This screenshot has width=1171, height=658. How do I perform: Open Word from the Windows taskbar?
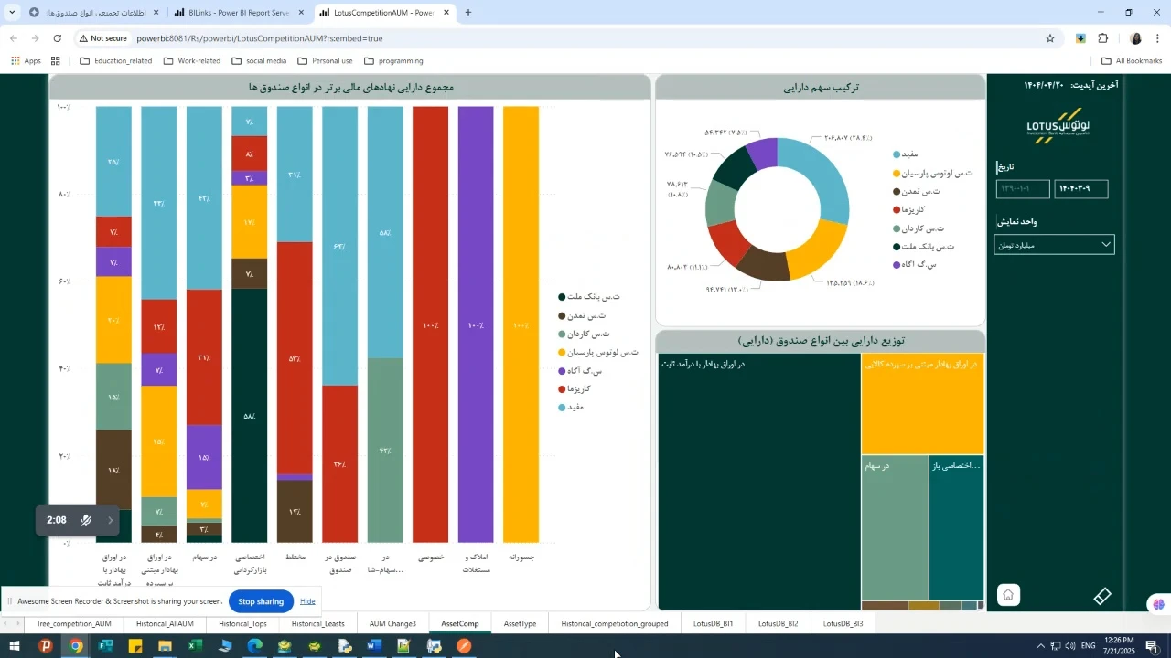coord(373,646)
